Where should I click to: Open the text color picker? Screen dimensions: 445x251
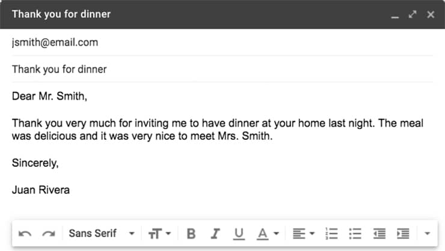coord(268,233)
